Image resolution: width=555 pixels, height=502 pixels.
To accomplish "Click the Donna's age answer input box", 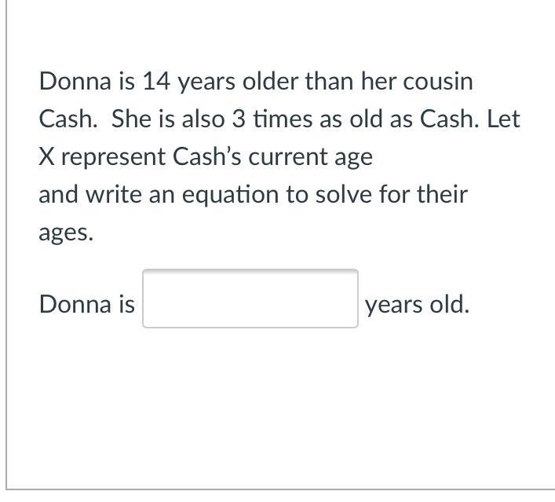I will tap(250, 299).
